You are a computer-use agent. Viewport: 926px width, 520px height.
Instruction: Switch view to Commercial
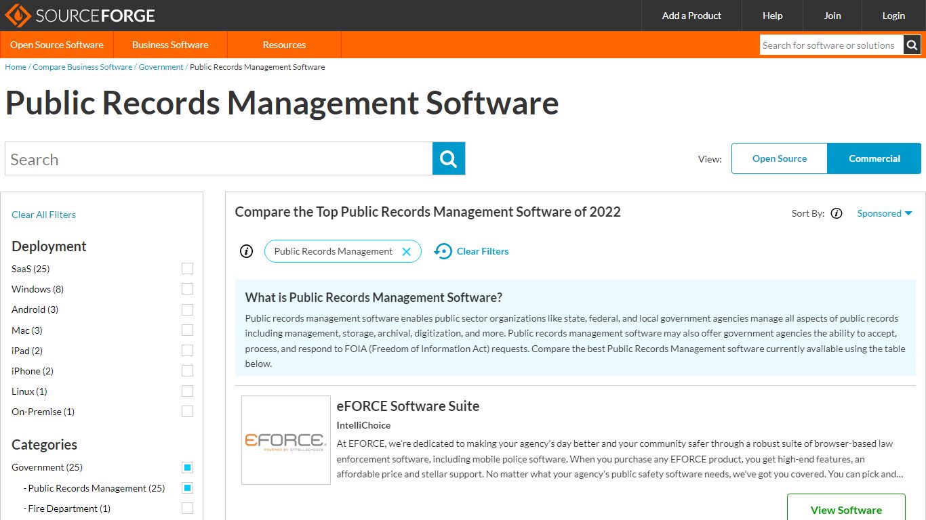[x=874, y=158]
